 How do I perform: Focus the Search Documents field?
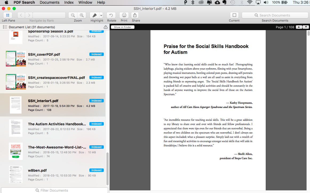pyautogui.click(x=275, y=15)
